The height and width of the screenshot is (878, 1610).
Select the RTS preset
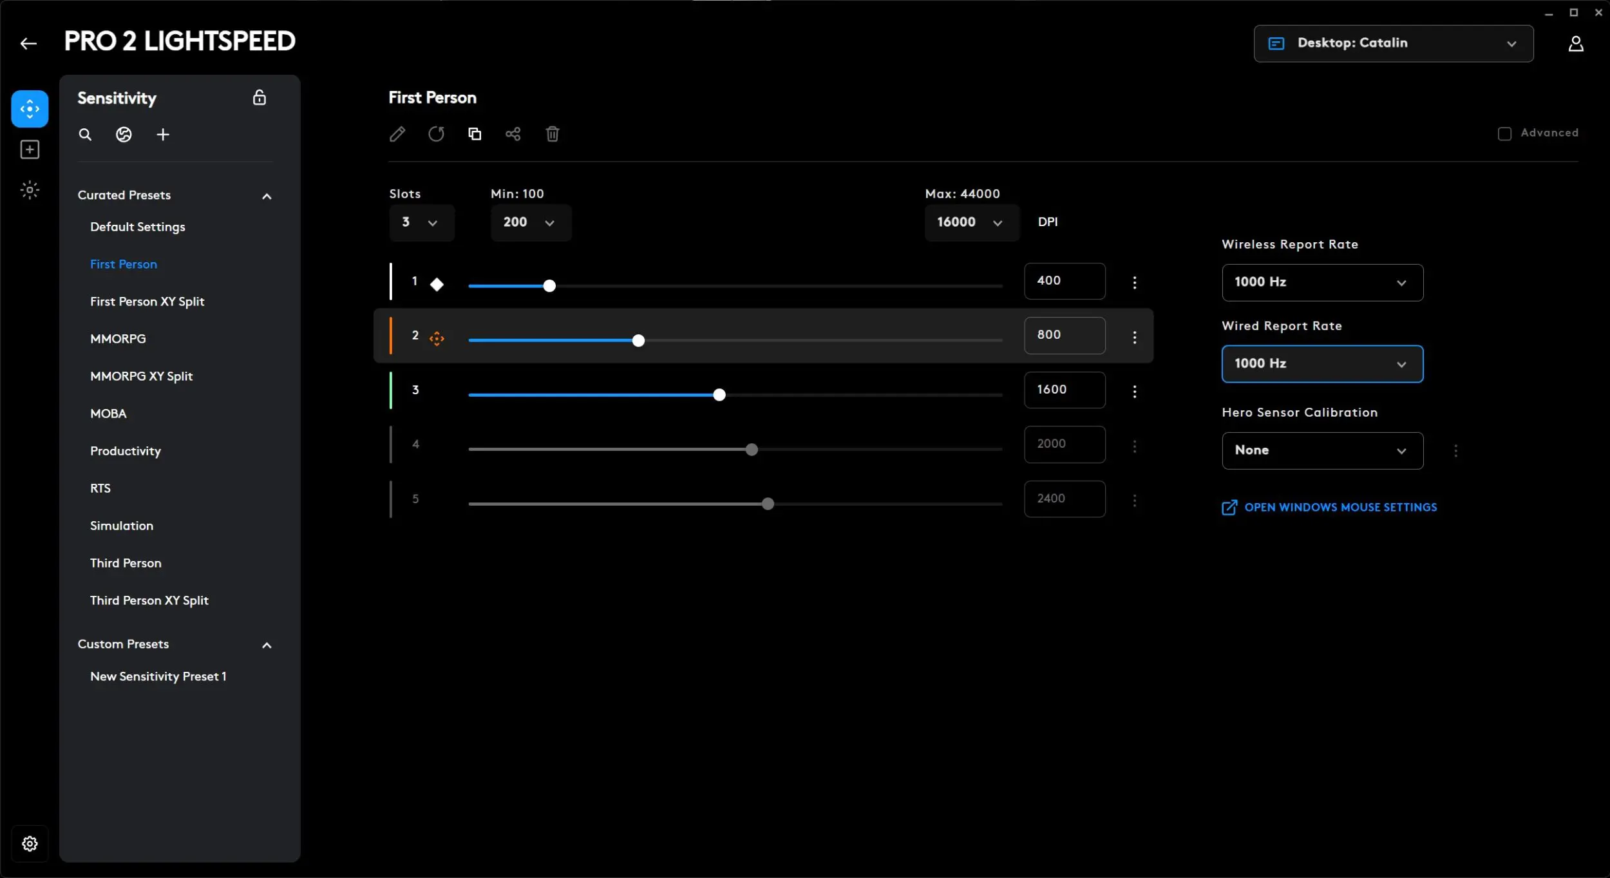[100, 488]
